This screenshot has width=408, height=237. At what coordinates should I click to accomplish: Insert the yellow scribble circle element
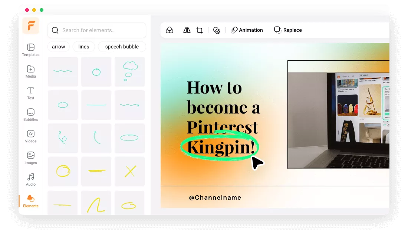[x=63, y=172]
